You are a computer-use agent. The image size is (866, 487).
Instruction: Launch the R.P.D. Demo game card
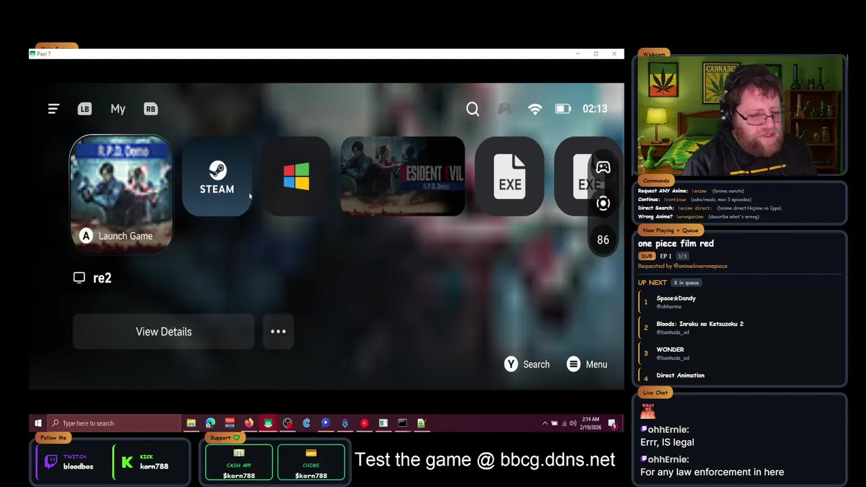tap(122, 194)
